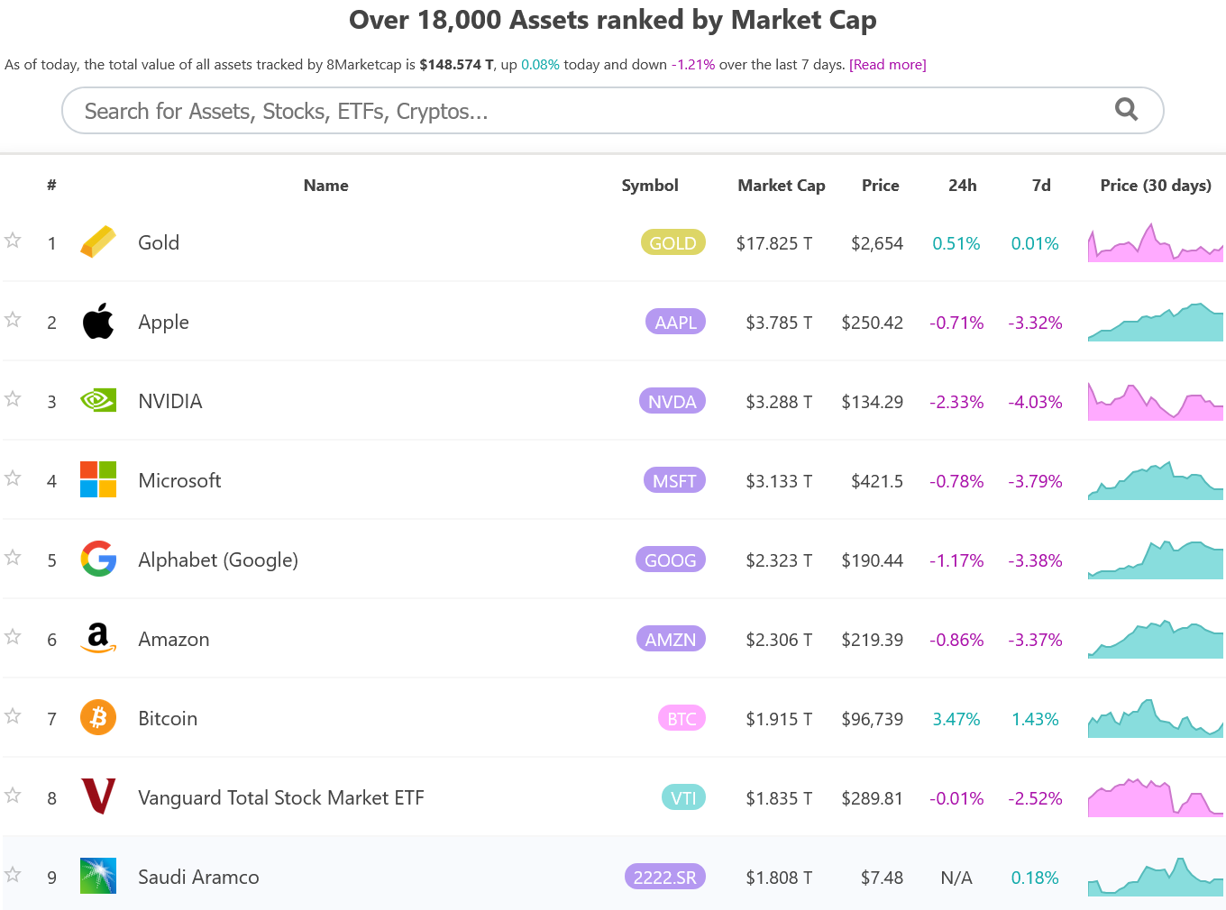Sort by the Symbol column header
Image resolution: width=1226 pixels, height=910 pixels.
tap(649, 185)
